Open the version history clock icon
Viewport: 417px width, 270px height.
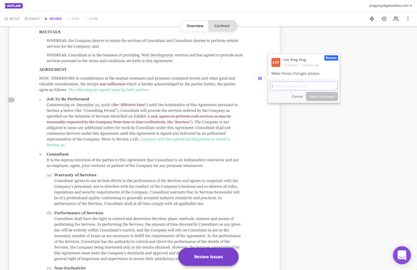(384, 19)
